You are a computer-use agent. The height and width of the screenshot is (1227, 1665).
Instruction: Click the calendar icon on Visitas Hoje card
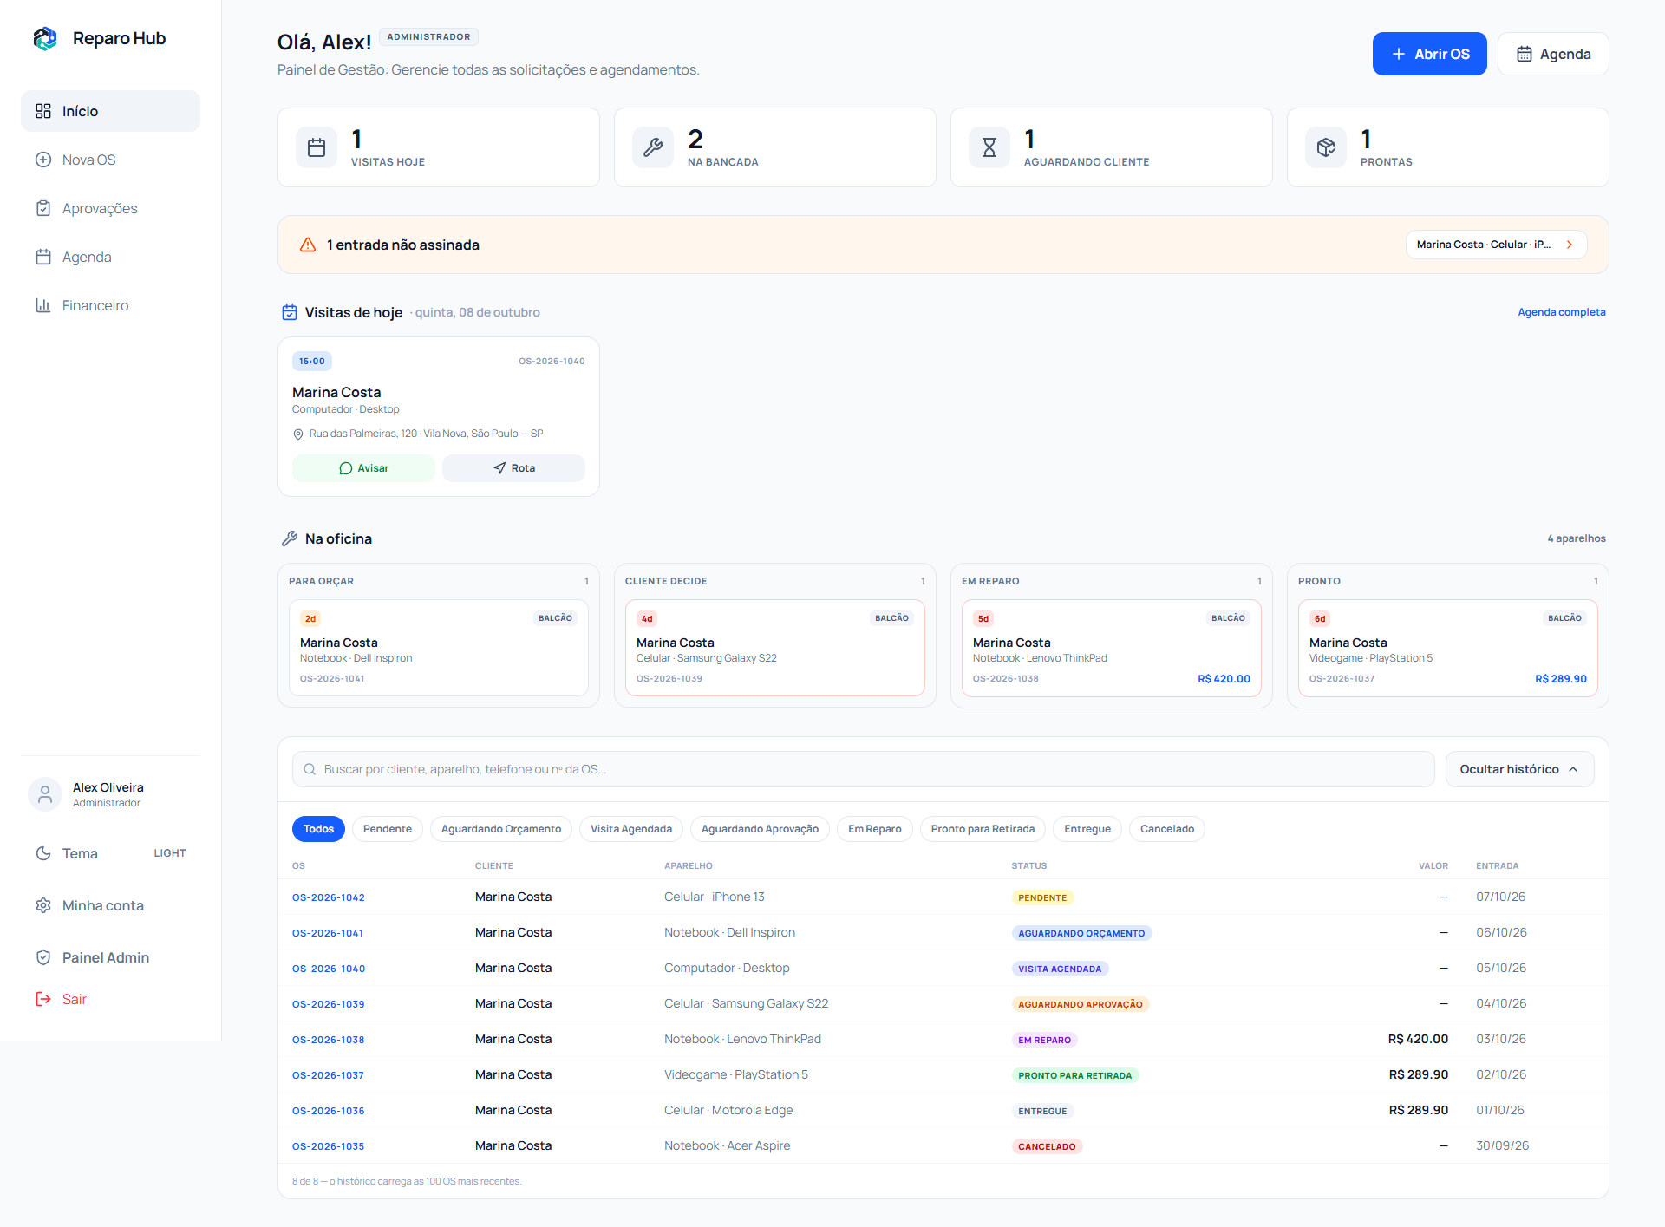point(317,147)
